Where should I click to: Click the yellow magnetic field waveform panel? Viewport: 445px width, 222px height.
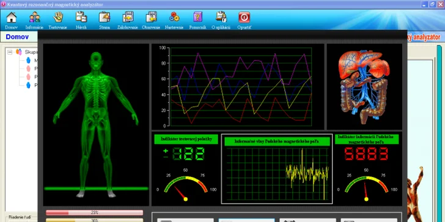click(x=277, y=169)
